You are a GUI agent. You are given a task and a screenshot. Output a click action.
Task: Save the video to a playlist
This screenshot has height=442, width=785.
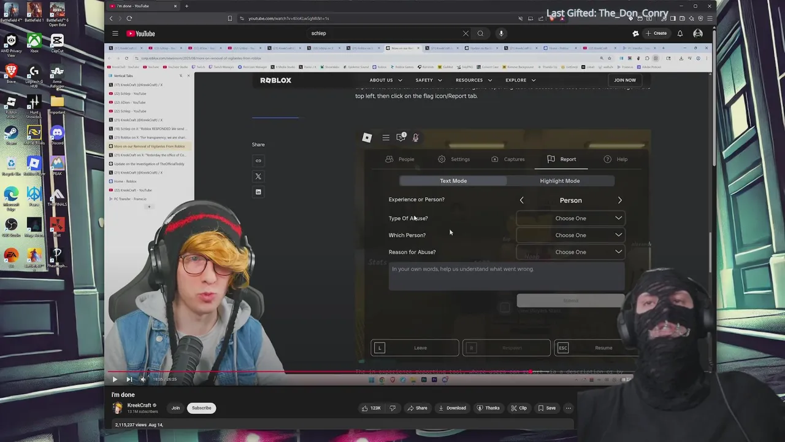tap(546, 408)
